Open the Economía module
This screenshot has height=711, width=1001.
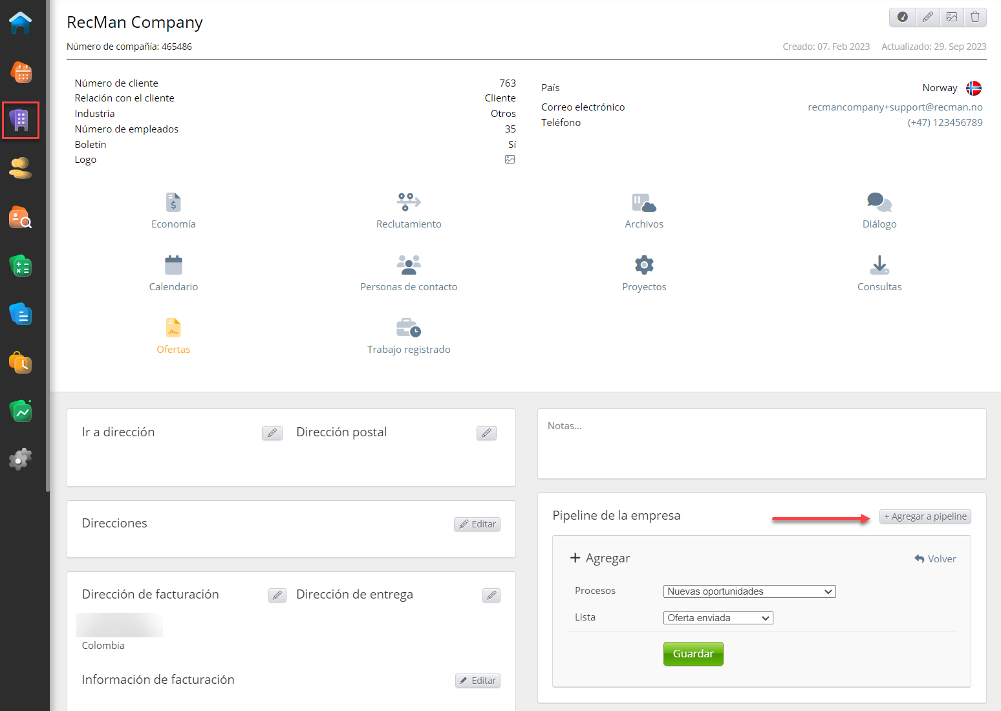(x=173, y=211)
